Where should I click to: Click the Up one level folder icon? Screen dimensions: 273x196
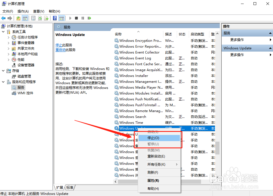[18, 18]
